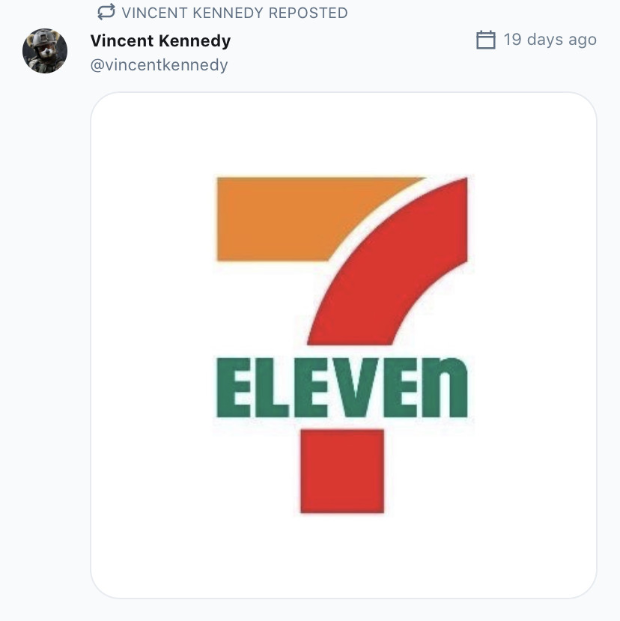Tap the lowercase n in ELEVEn

(445, 387)
